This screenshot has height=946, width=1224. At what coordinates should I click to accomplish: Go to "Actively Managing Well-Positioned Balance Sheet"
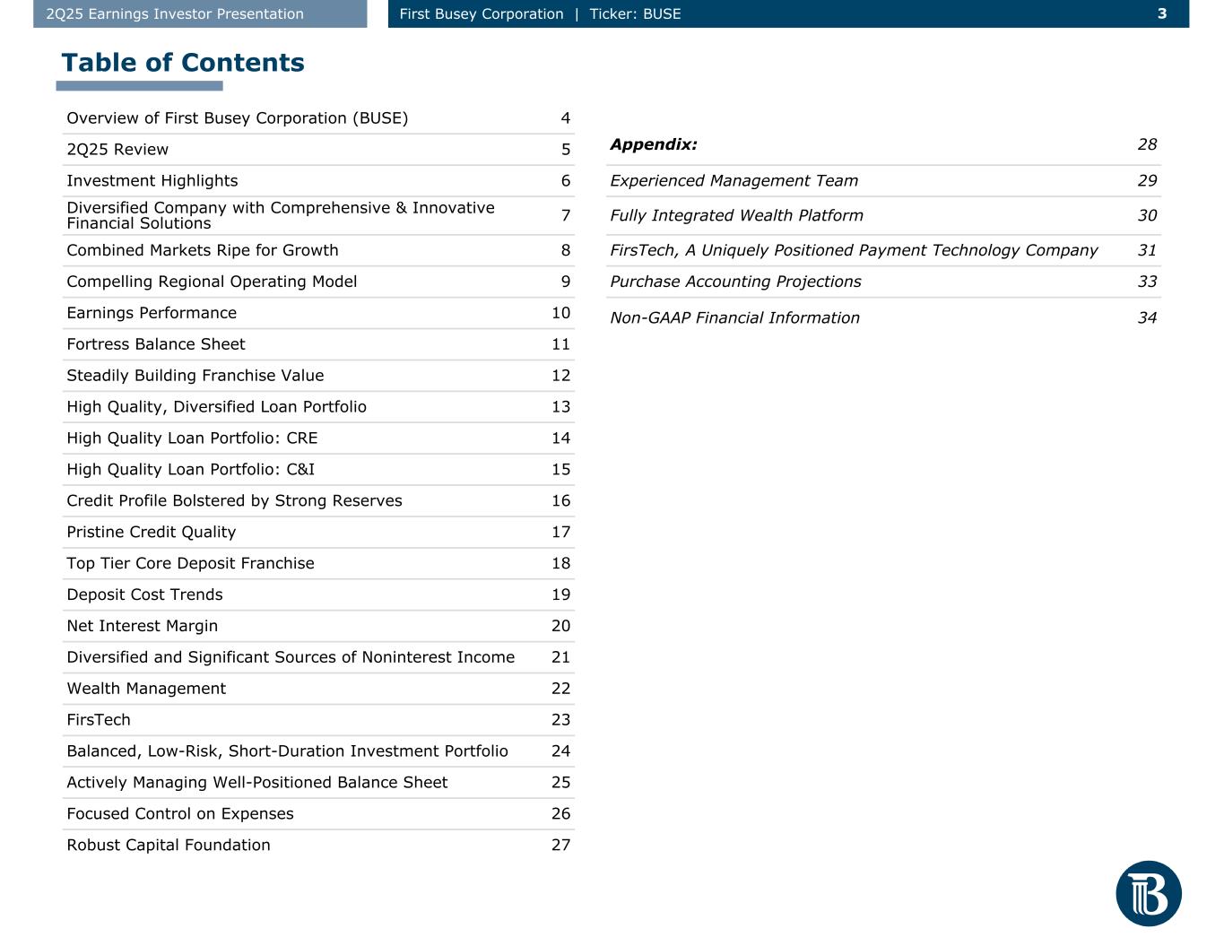click(257, 783)
